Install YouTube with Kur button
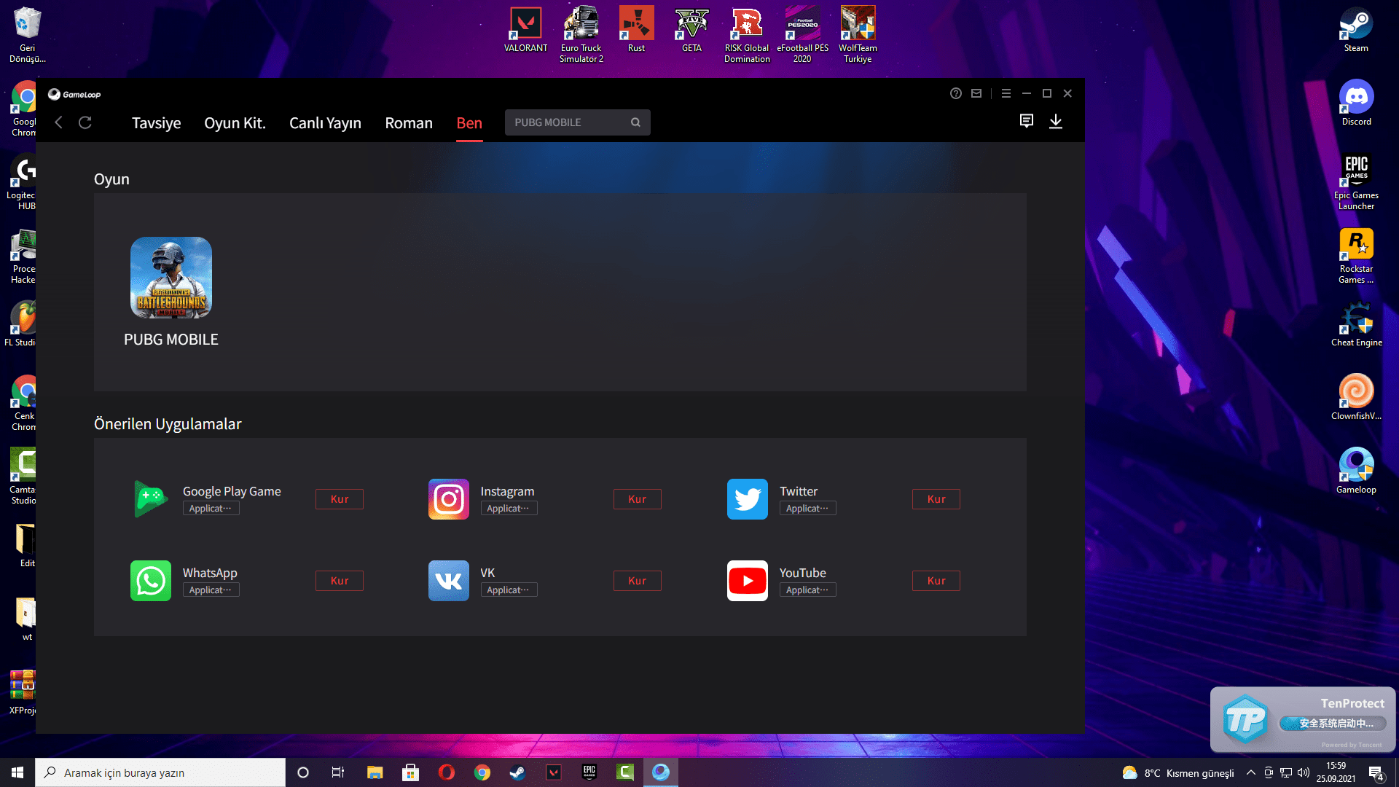This screenshot has height=787, width=1399. [936, 581]
